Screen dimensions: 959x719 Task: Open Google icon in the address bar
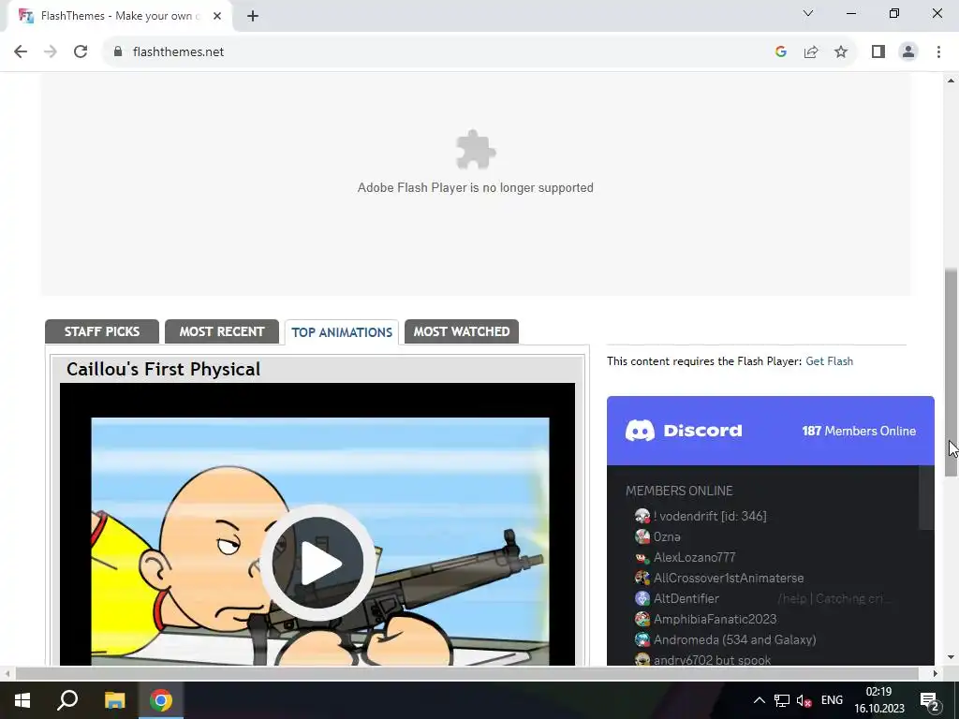(780, 52)
